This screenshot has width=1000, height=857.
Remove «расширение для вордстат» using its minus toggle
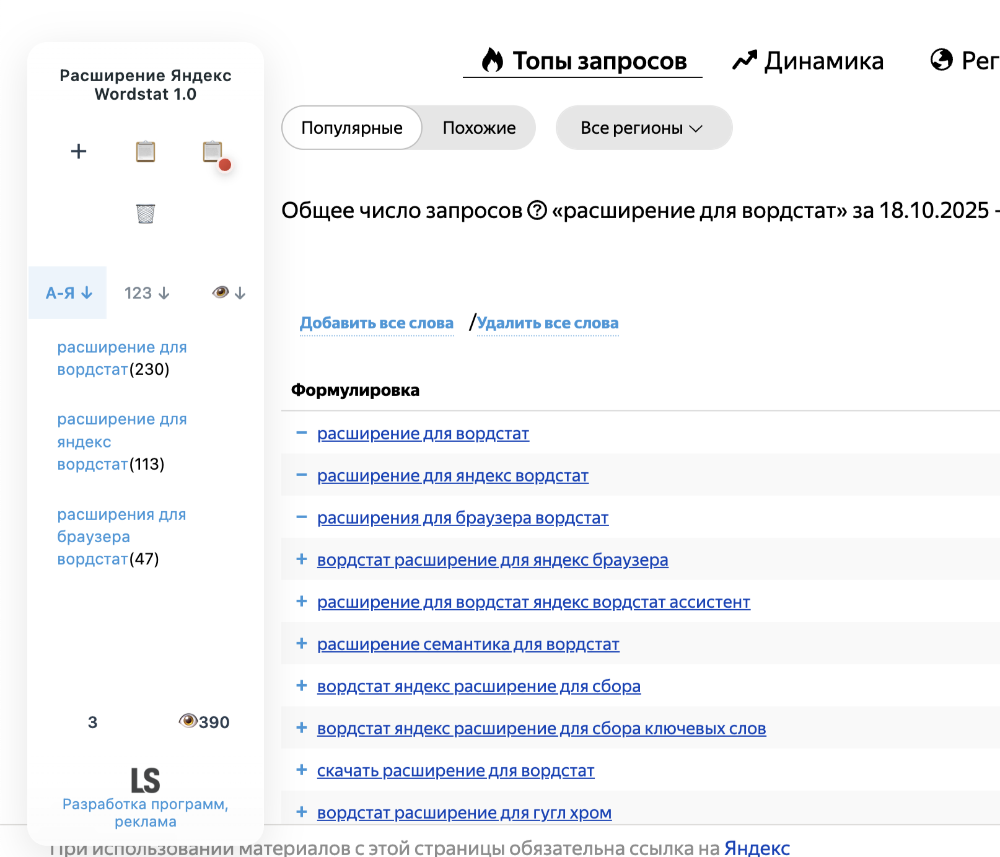pos(302,433)
